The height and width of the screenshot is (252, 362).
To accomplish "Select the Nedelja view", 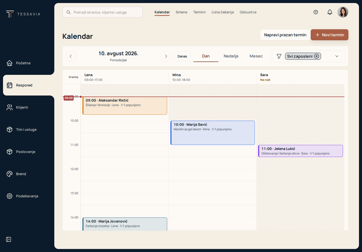I will pyautogui.click(x=231, y=56).
